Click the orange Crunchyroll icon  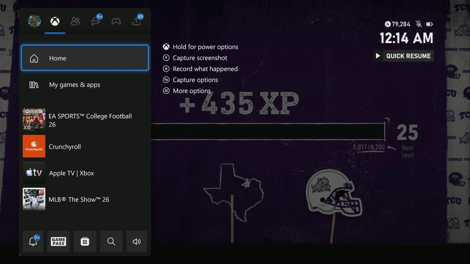point(34,146)
